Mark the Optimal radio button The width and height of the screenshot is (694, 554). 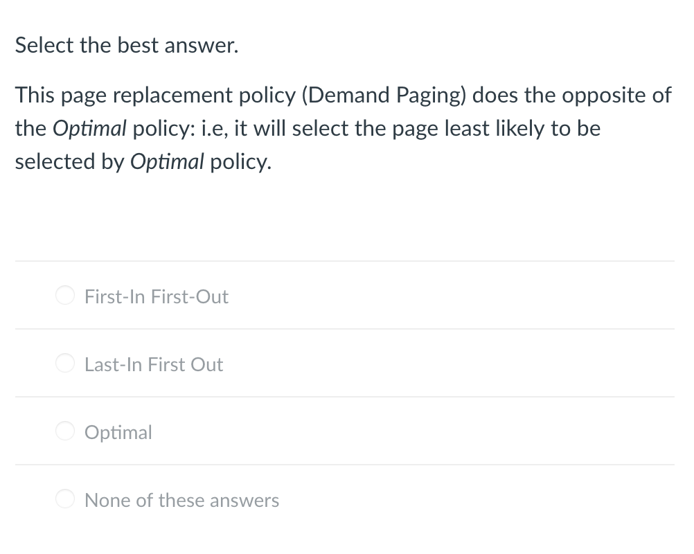(65, 431)
